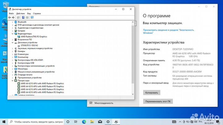The height and width of the screenshot is (125, 223).
Task: Click the Forward arrow in Device Manager toolbar
Action: [13, 17]
